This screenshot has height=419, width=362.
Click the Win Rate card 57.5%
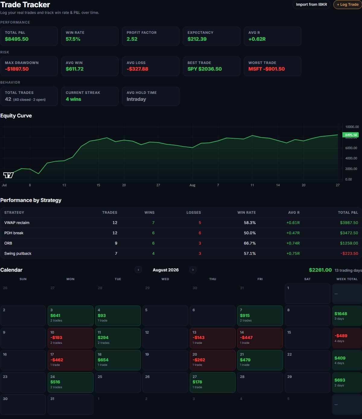90,36
